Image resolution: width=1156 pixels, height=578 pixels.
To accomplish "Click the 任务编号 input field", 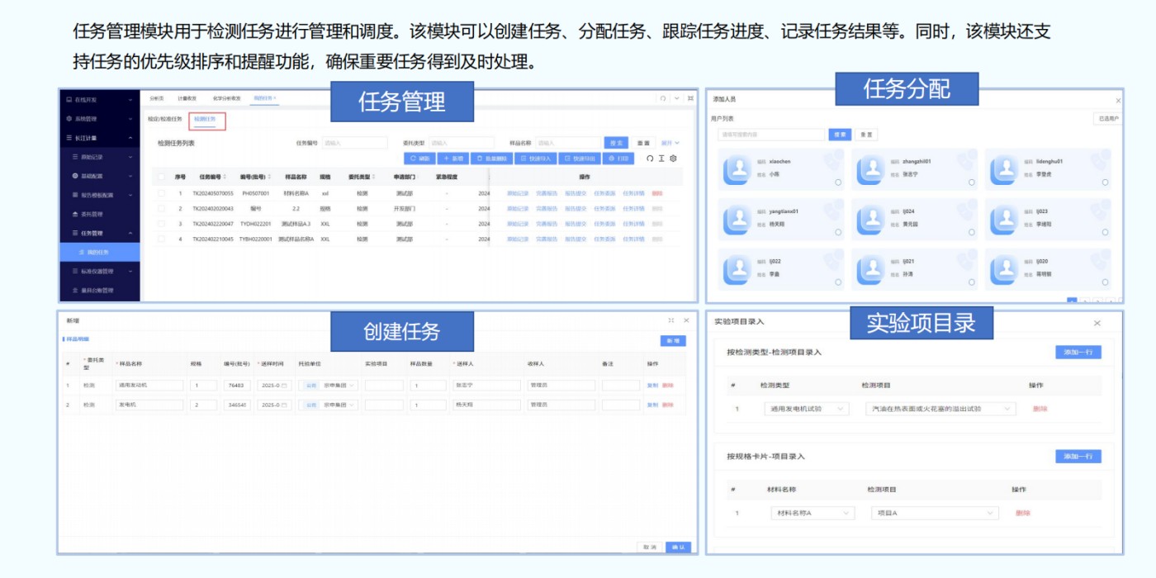I will [353, 144].
